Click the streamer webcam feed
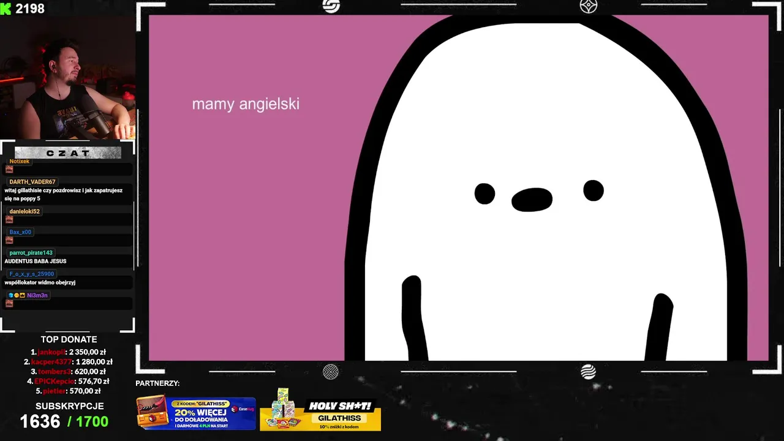The height and width of the screenshot is (441, 784). coord(67,78)
